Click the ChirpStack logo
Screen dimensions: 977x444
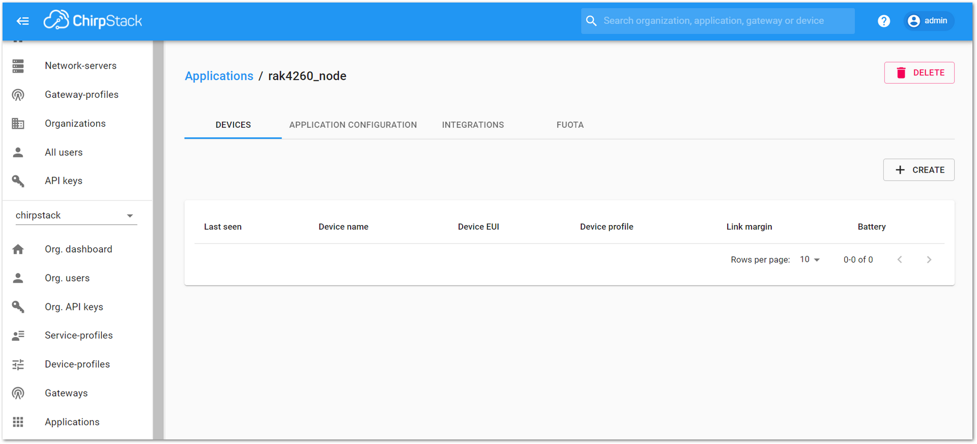[93, 20]
